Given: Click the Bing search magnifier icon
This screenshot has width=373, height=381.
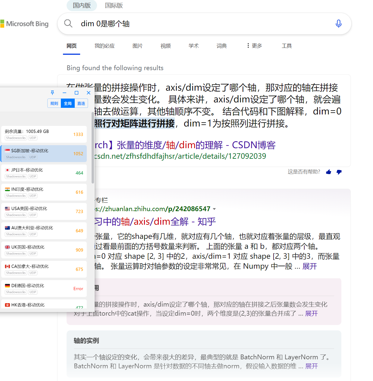Looking at the screenshot, I should 68,23.
